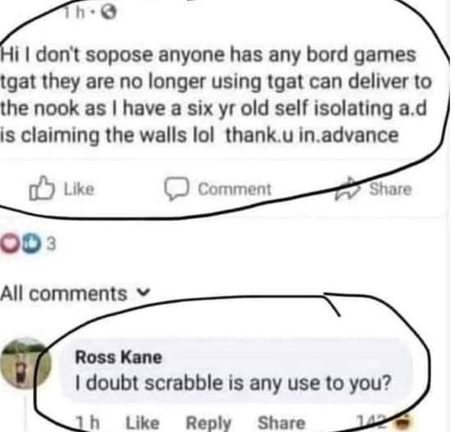
Task: Click the Comment speech bubble icon
Action: [x=177, y=189]
